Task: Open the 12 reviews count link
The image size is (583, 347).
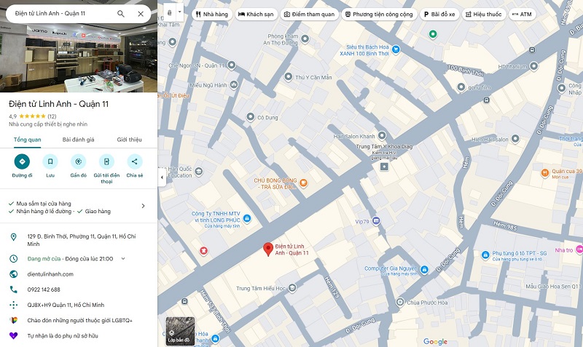Action: click(x=52, y=116)
